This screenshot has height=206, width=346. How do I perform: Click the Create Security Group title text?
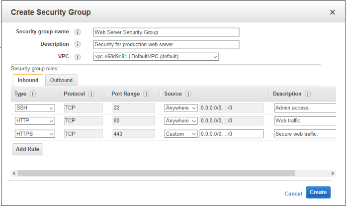(51, 12)
